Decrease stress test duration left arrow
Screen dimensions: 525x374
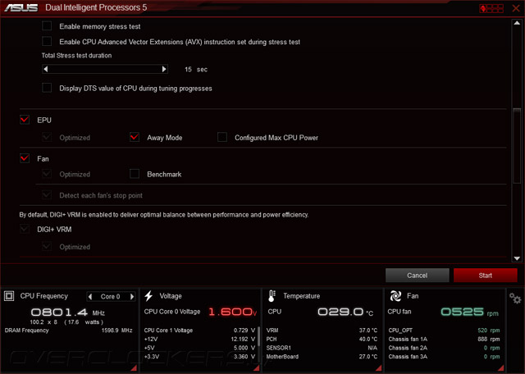click(x=46, y=69)
